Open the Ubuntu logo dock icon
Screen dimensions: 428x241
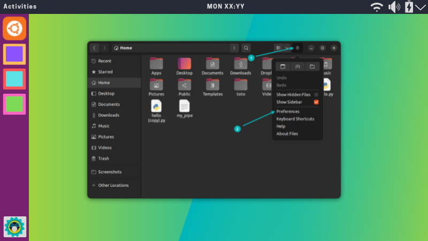(14, 28)
